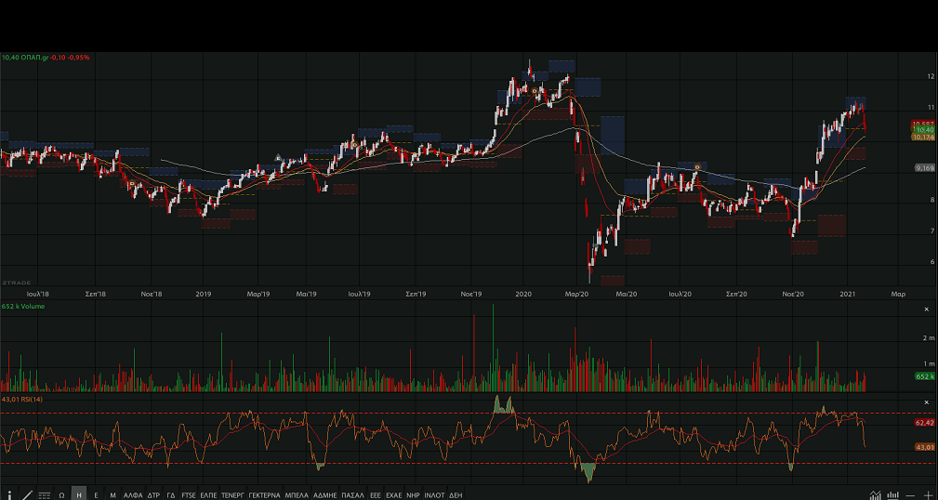Close the RSI(14) indicator panel

point(926,401)
